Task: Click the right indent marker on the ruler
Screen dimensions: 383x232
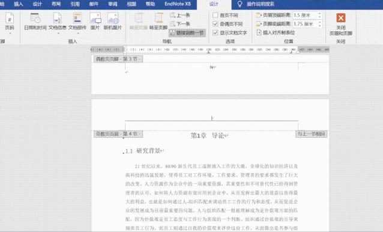Action: coord(298,52)
